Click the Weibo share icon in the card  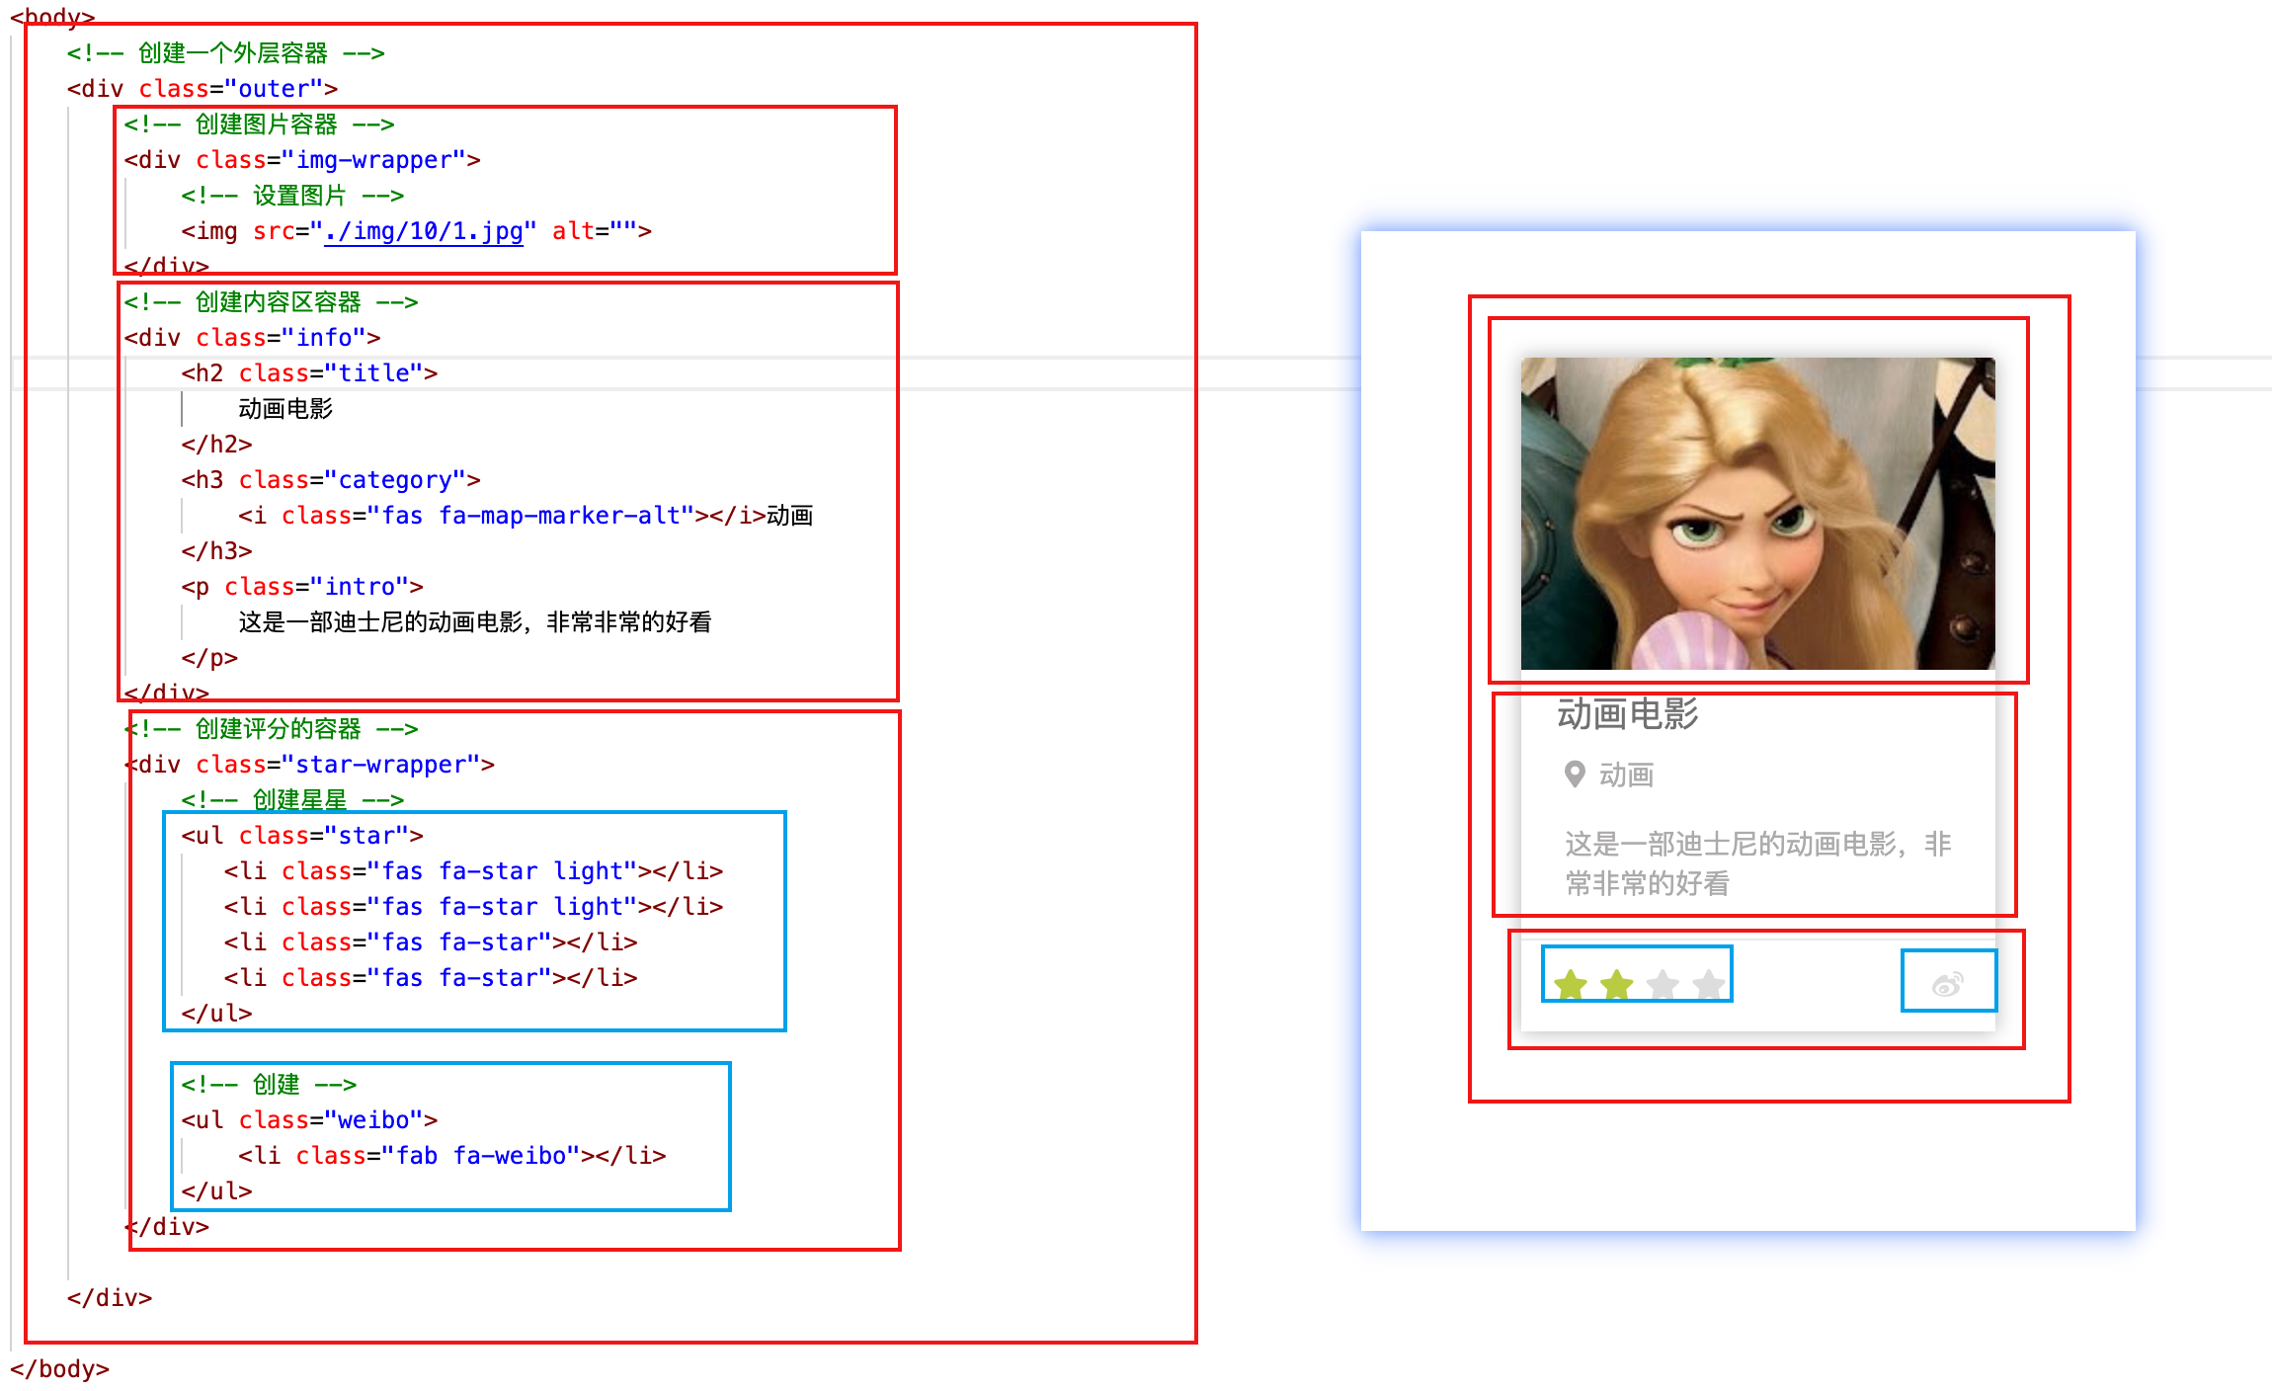click(1947, 984)
